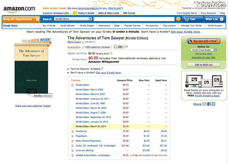The image size is (228, 164).
Task: Open the recommendations link
Action: (88, 8)
